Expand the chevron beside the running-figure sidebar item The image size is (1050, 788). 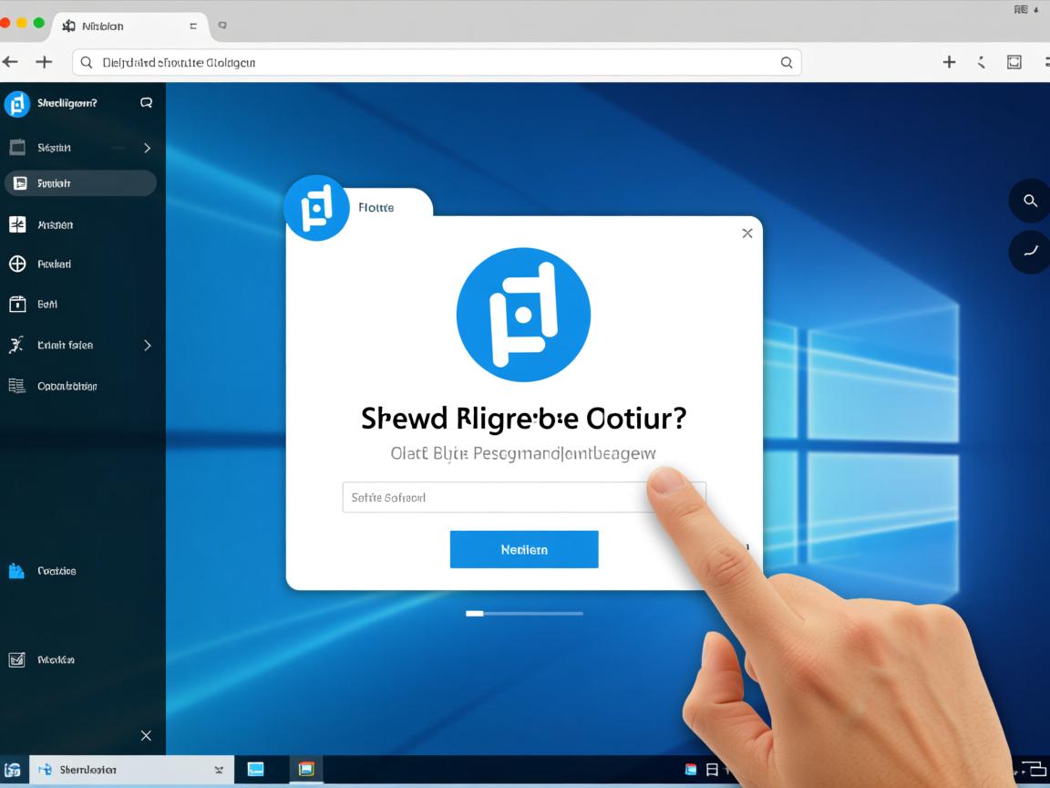pos(147,346)
